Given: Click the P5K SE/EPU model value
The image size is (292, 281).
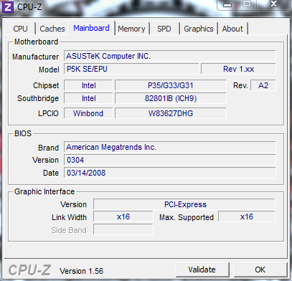Looking at the screenshot, I should tap(131, 69).
